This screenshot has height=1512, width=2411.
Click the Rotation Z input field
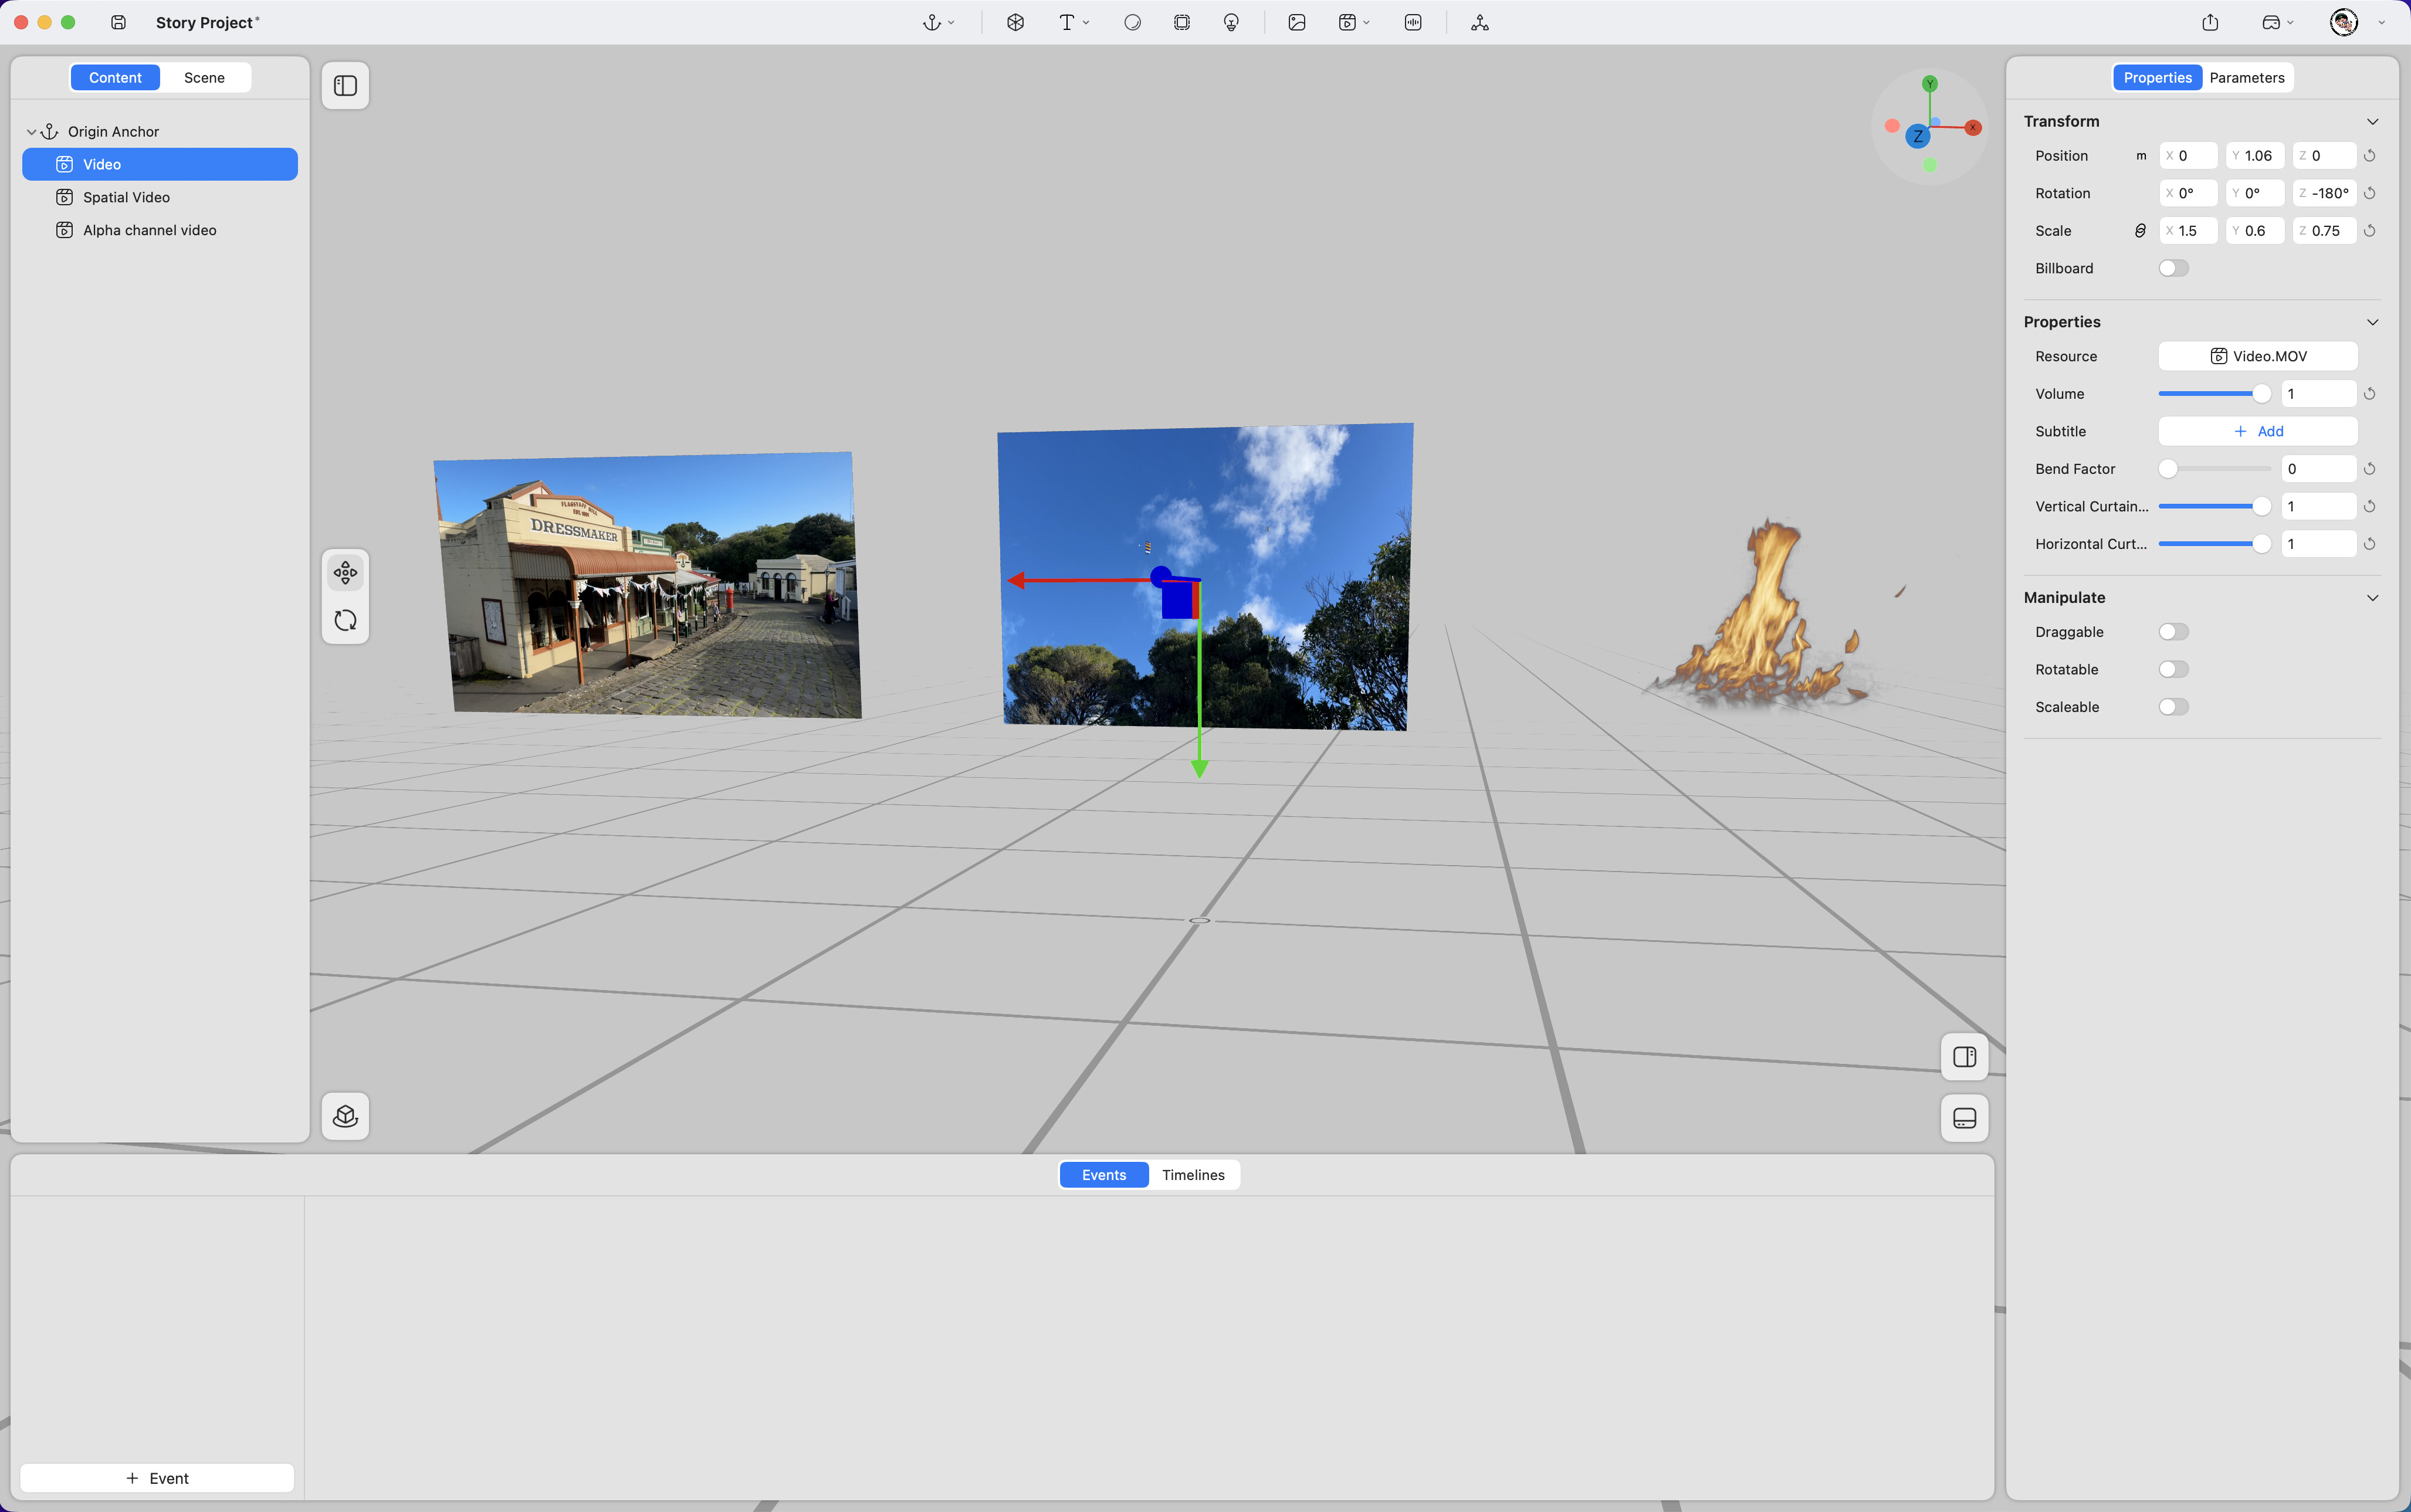(x=2324, y=193)
